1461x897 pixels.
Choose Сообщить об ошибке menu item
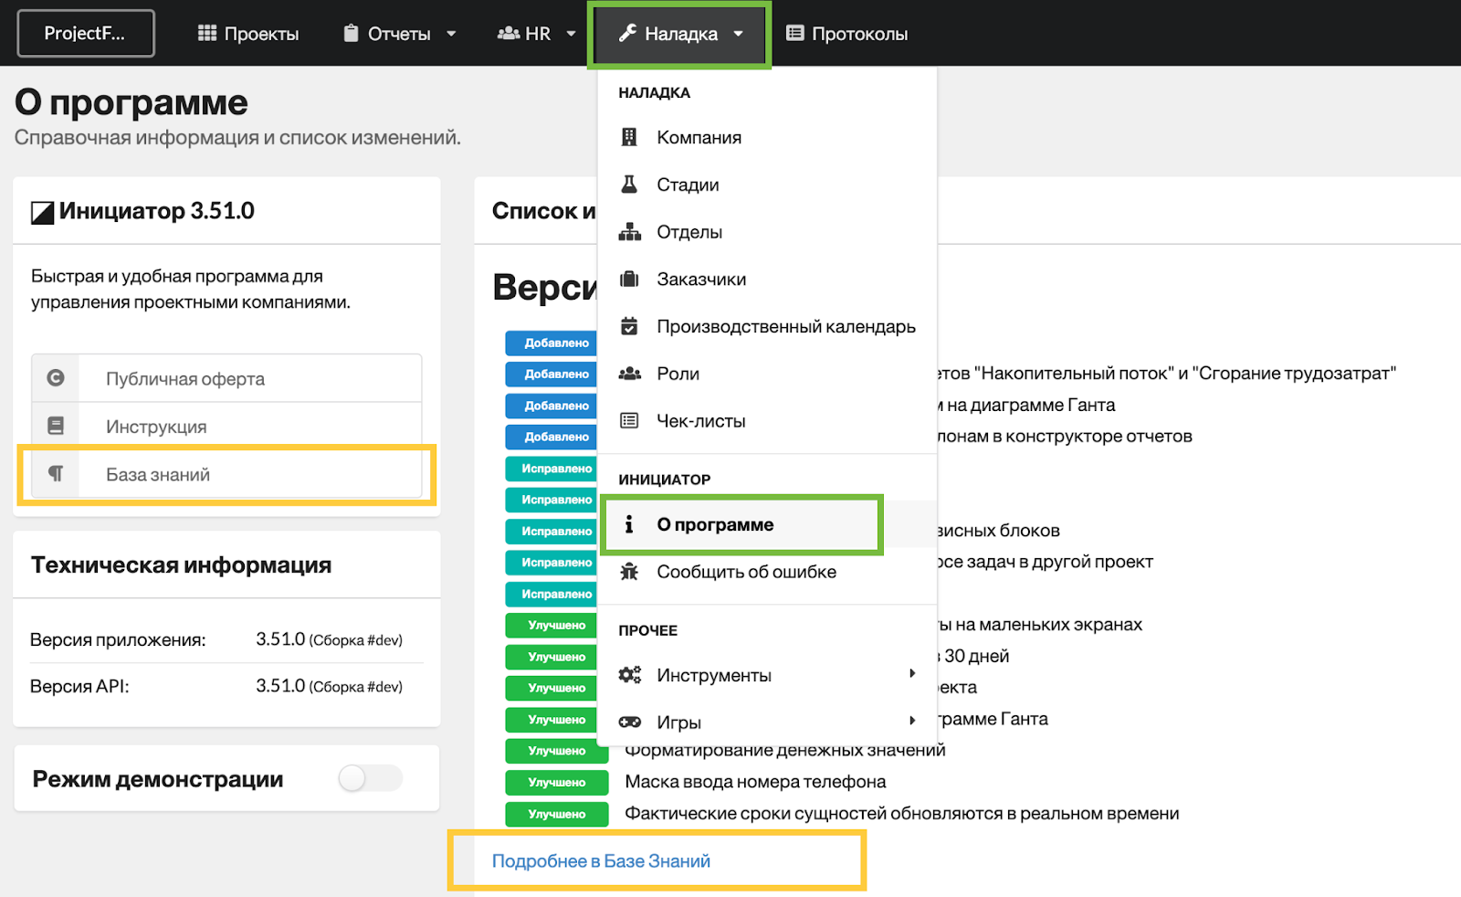tap(767, 572)
